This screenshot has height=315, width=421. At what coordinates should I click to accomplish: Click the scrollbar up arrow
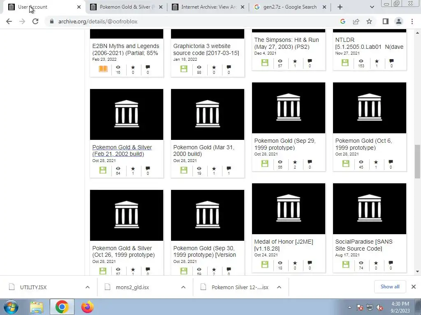tap(417, 33)
